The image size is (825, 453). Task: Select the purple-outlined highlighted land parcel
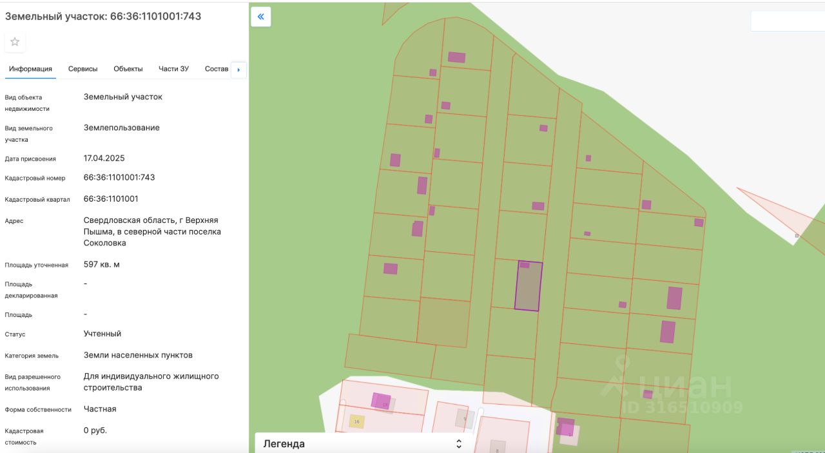tap(528, 290)
